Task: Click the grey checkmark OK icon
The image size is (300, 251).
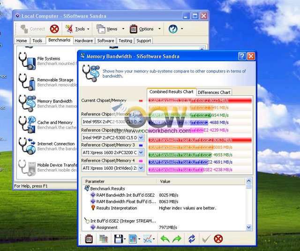Action: point(206,239)
